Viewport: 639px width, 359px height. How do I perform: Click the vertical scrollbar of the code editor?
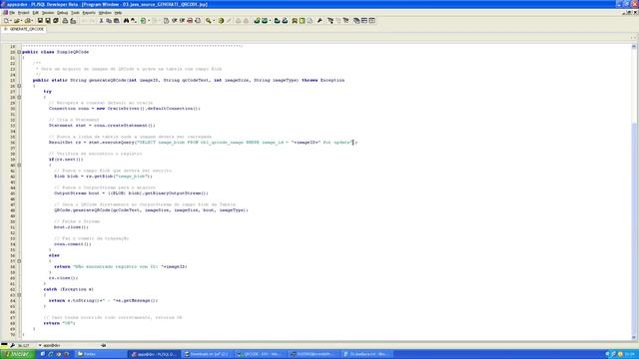[634, 192]
